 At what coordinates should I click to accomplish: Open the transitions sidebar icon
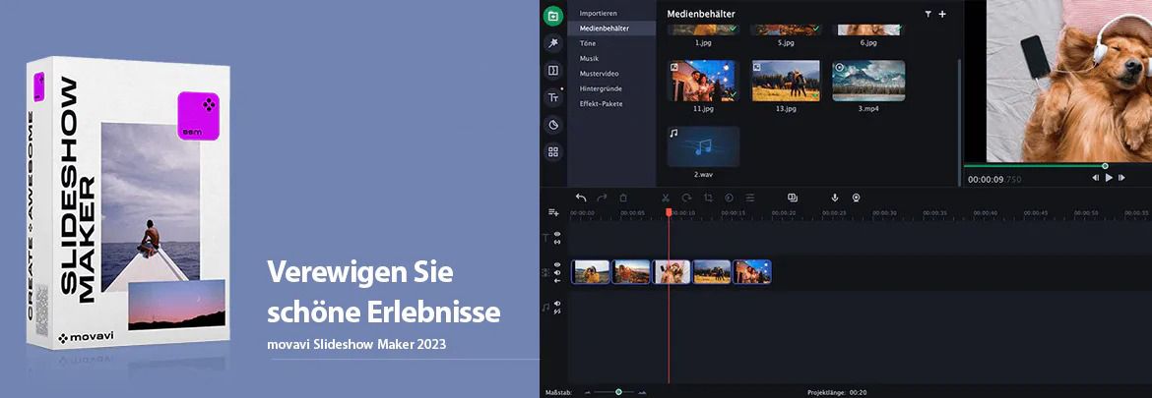(x=553, y=71)
